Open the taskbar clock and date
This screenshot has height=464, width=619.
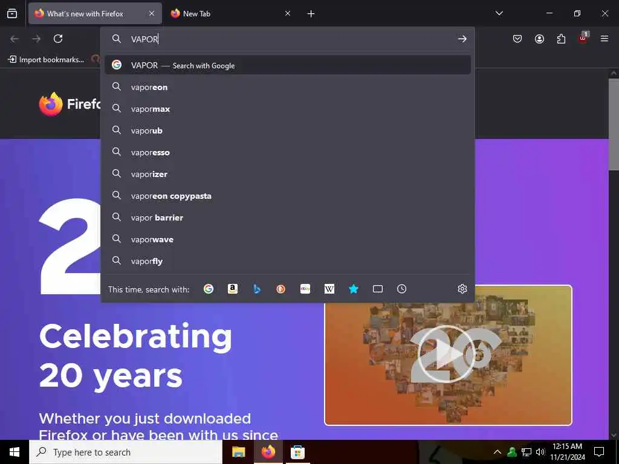tap(567, 452)
